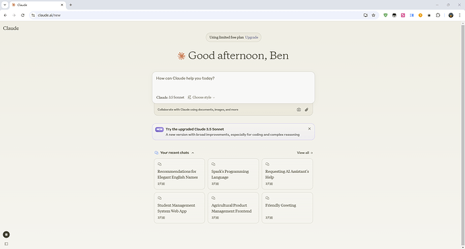465x249 pixels.
Task: Open site information icon in address bar
Action: click(33, 15)
